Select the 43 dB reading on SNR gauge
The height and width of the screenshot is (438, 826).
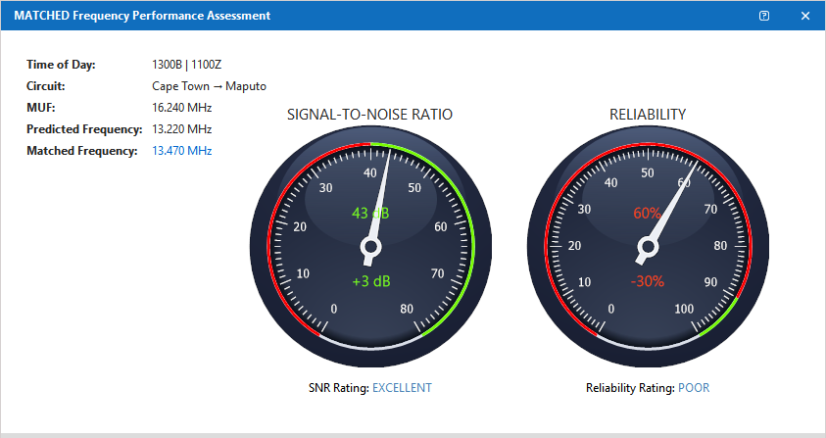click(370, 214)
